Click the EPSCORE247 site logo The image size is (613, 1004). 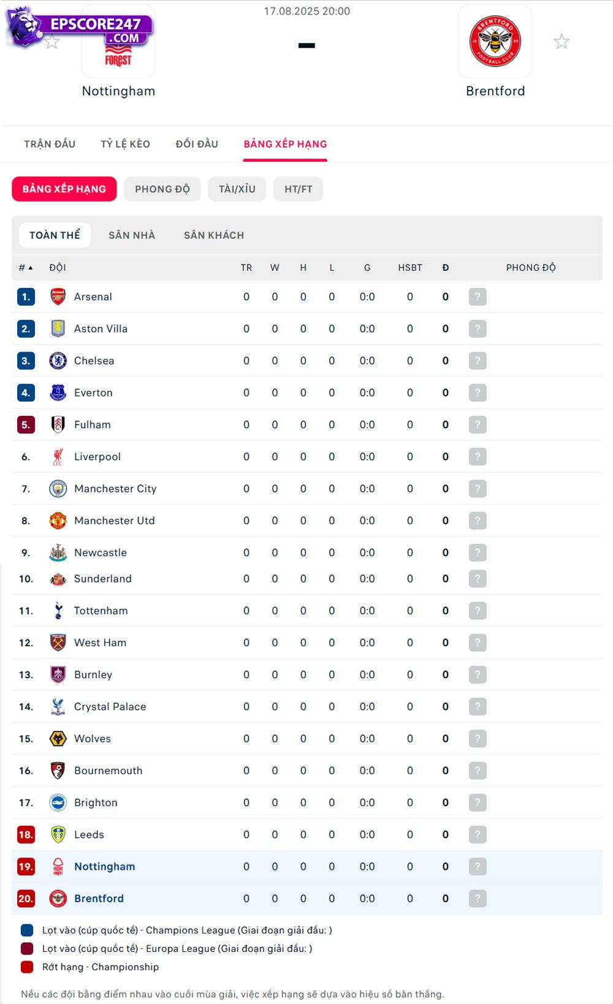tap(80, 28)
